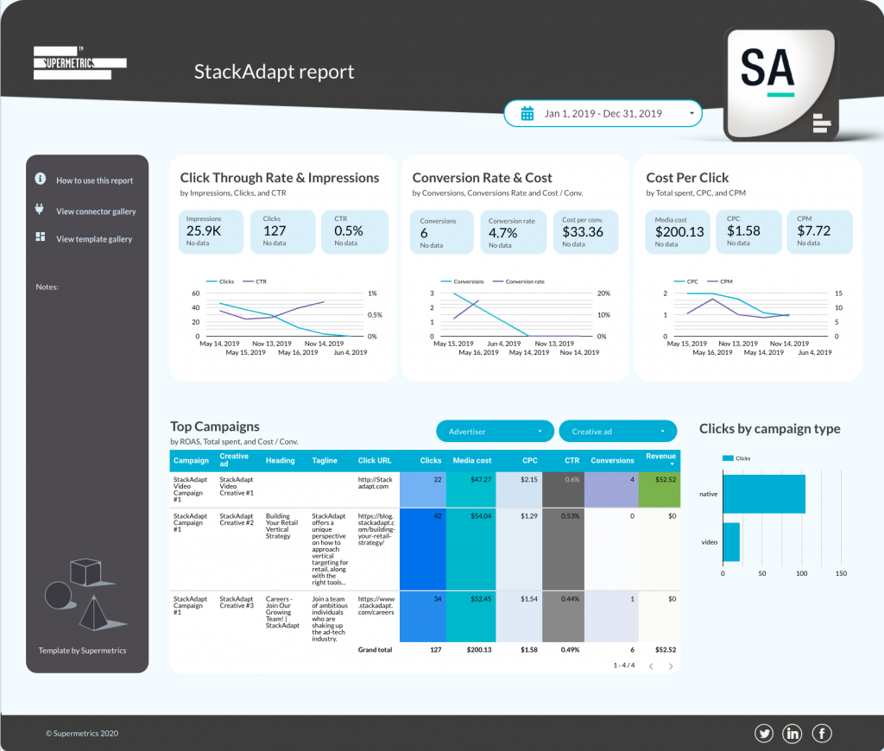Open View connector gallery link

coord(96,211)
